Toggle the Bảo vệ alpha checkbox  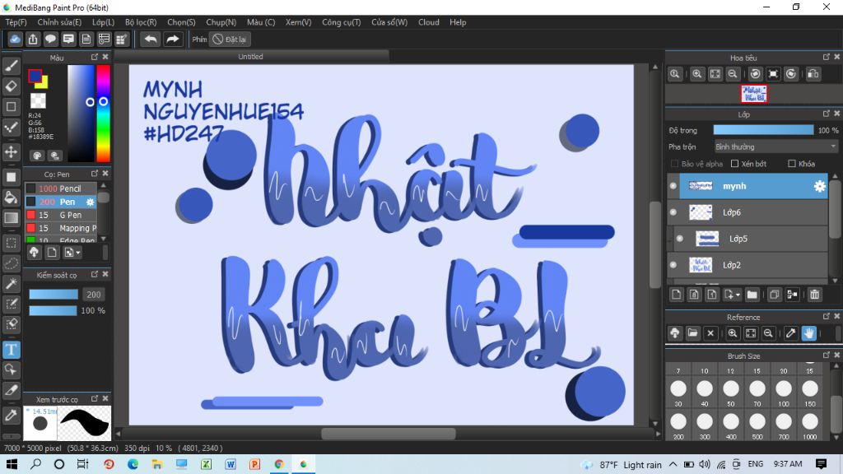tap(674, 164)
